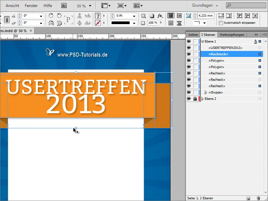Enable Automatisch einpassen checkbox
The image size is (268, 201).
pos(221,23)
